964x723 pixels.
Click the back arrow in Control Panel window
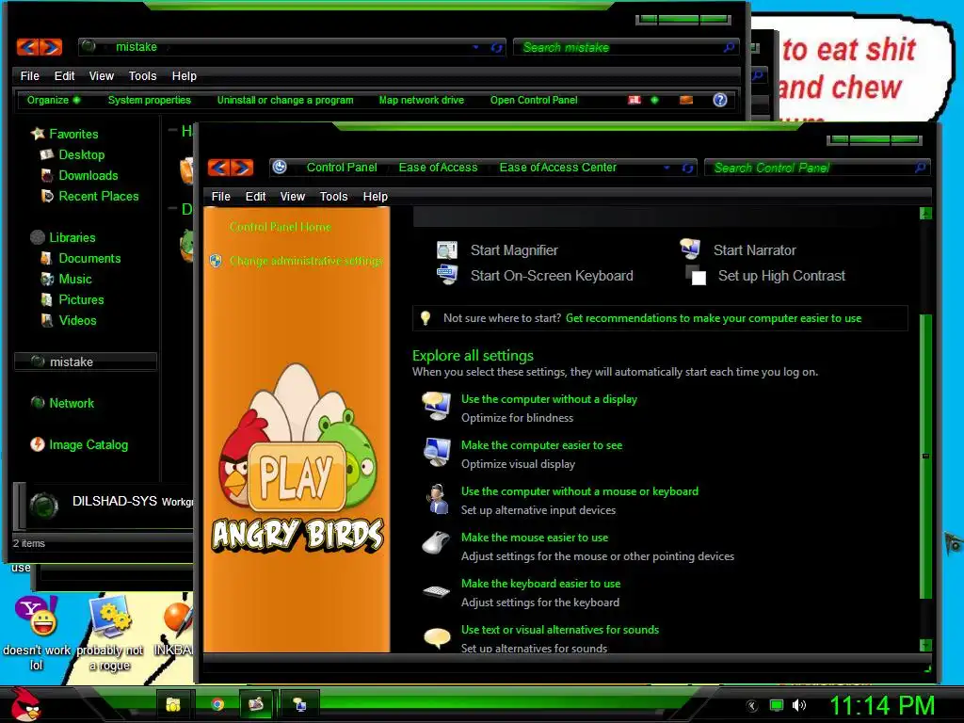click(218, 168)
